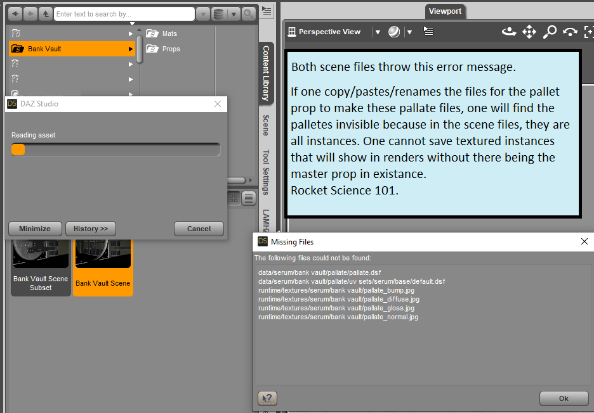The height and width of the screenshot is (413, 594).
Task: Focus the content search text field
Action: tap(124, 14)
